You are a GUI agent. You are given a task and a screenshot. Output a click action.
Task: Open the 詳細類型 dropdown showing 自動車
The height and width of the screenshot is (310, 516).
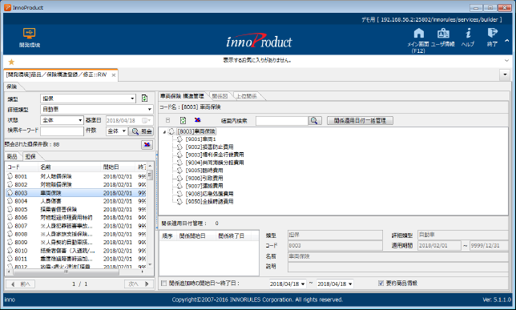(x=149, y=109)
